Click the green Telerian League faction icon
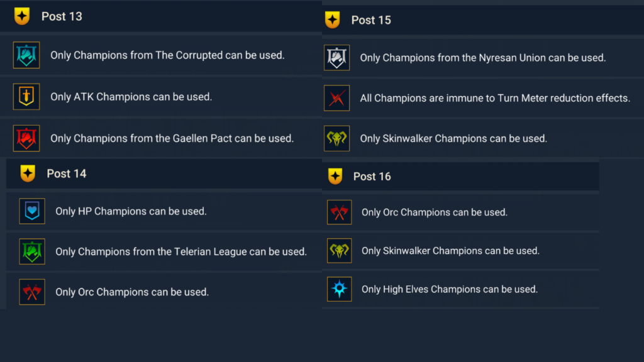The image size is (644, 362). click(x=32, y=251)
